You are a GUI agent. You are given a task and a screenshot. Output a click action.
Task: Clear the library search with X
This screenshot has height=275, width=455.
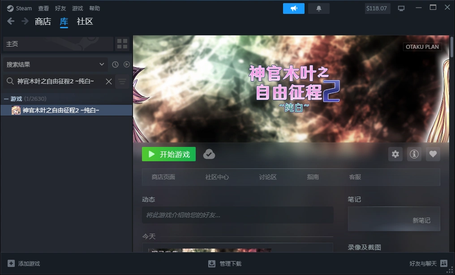pyautogui.click(x=109, y=82)
